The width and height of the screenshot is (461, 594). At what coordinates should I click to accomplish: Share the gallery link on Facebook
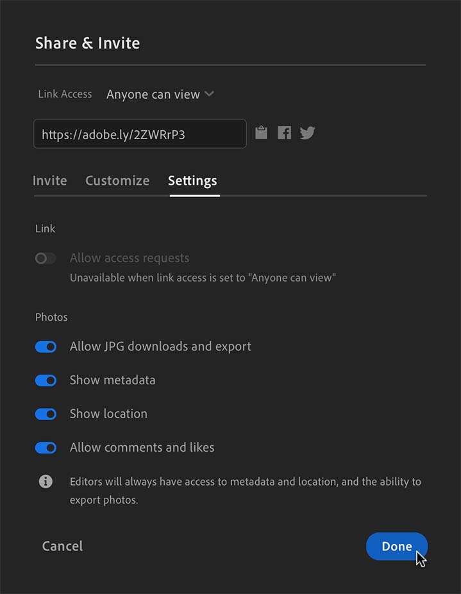(283, 132)
